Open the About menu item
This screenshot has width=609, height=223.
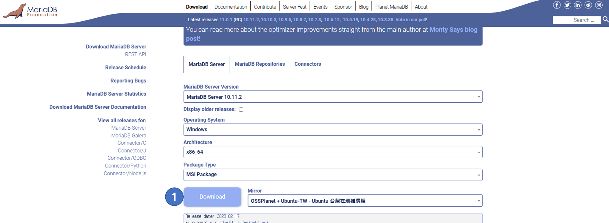pyautogui.click(x=421, y=7)
